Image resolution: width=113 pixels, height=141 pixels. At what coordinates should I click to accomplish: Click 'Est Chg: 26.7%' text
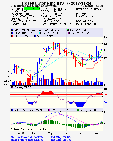click(61, 140)
